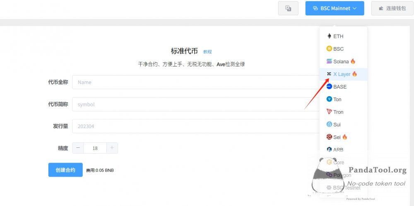Image resolution: width=414 pixels, height=206 pixels.
Task: Click the 标准代币 page heading
Action: (184, 51)
